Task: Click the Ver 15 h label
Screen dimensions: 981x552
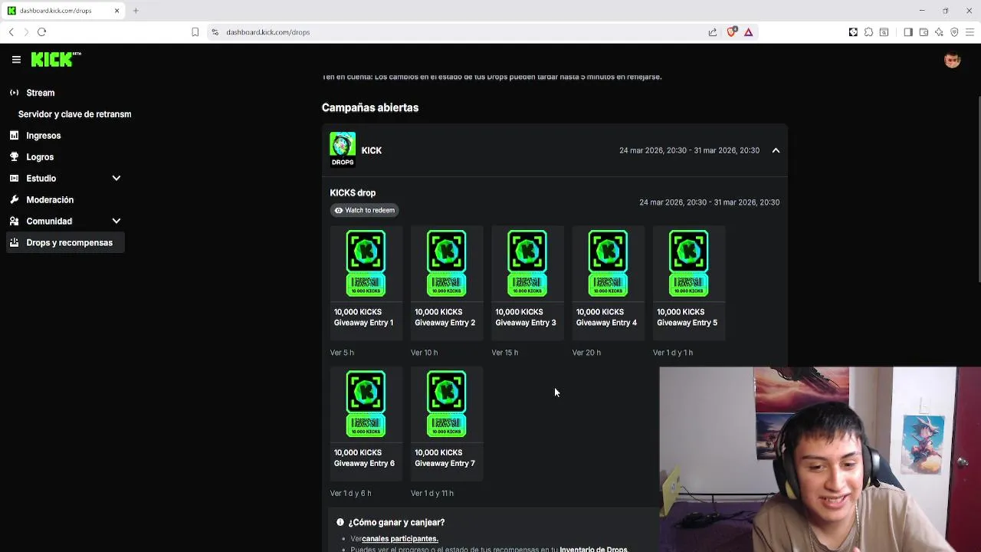Action: [x=505, y=353]
